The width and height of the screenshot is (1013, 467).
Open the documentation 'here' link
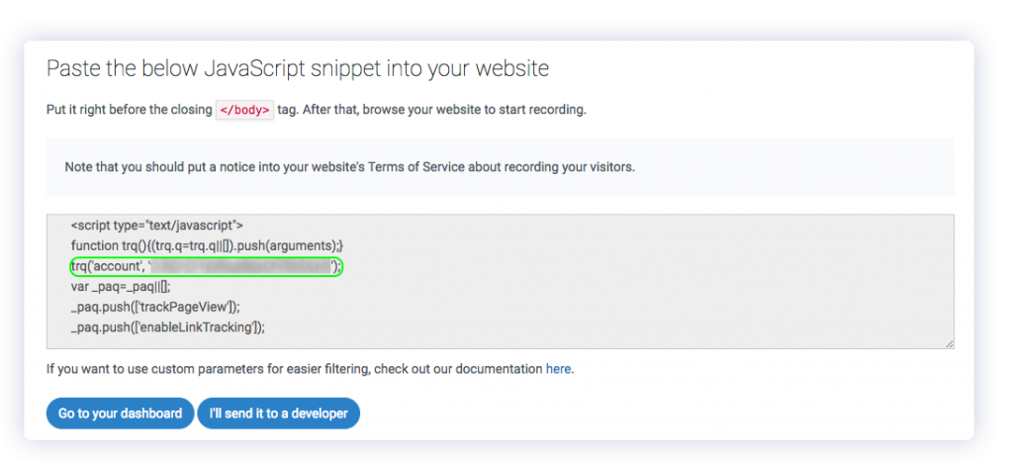coord(558,369)
